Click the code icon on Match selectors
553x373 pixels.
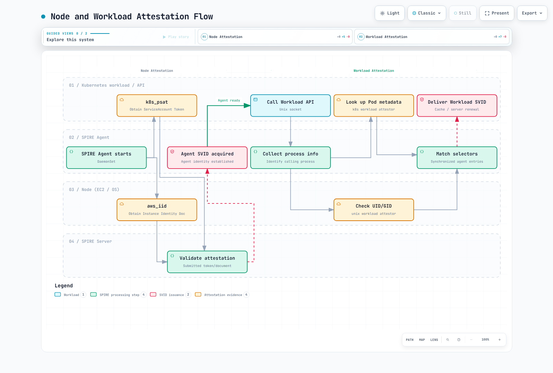422,152
